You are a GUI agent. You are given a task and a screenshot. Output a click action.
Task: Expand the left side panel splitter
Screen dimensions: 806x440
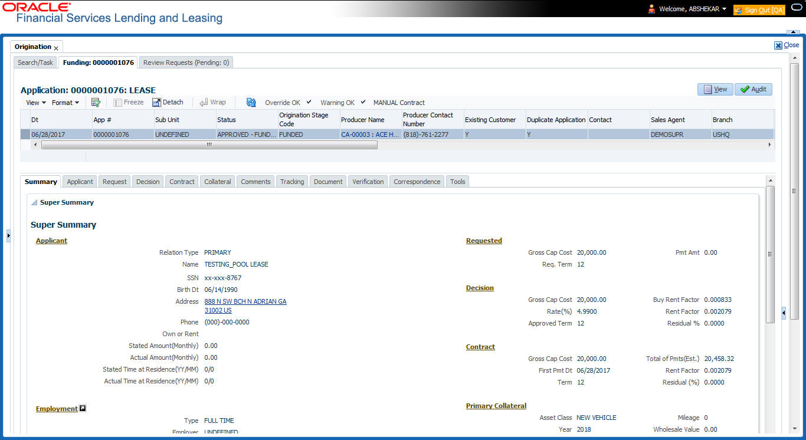pyautogui.click(x=8, y=236)
